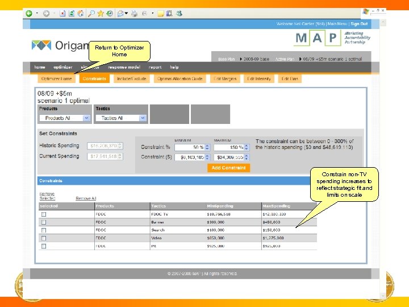This screenshot has width=409, height=307.
Task: Adjust minimum Constraint % stepper arrows
Action: (207, 147)
